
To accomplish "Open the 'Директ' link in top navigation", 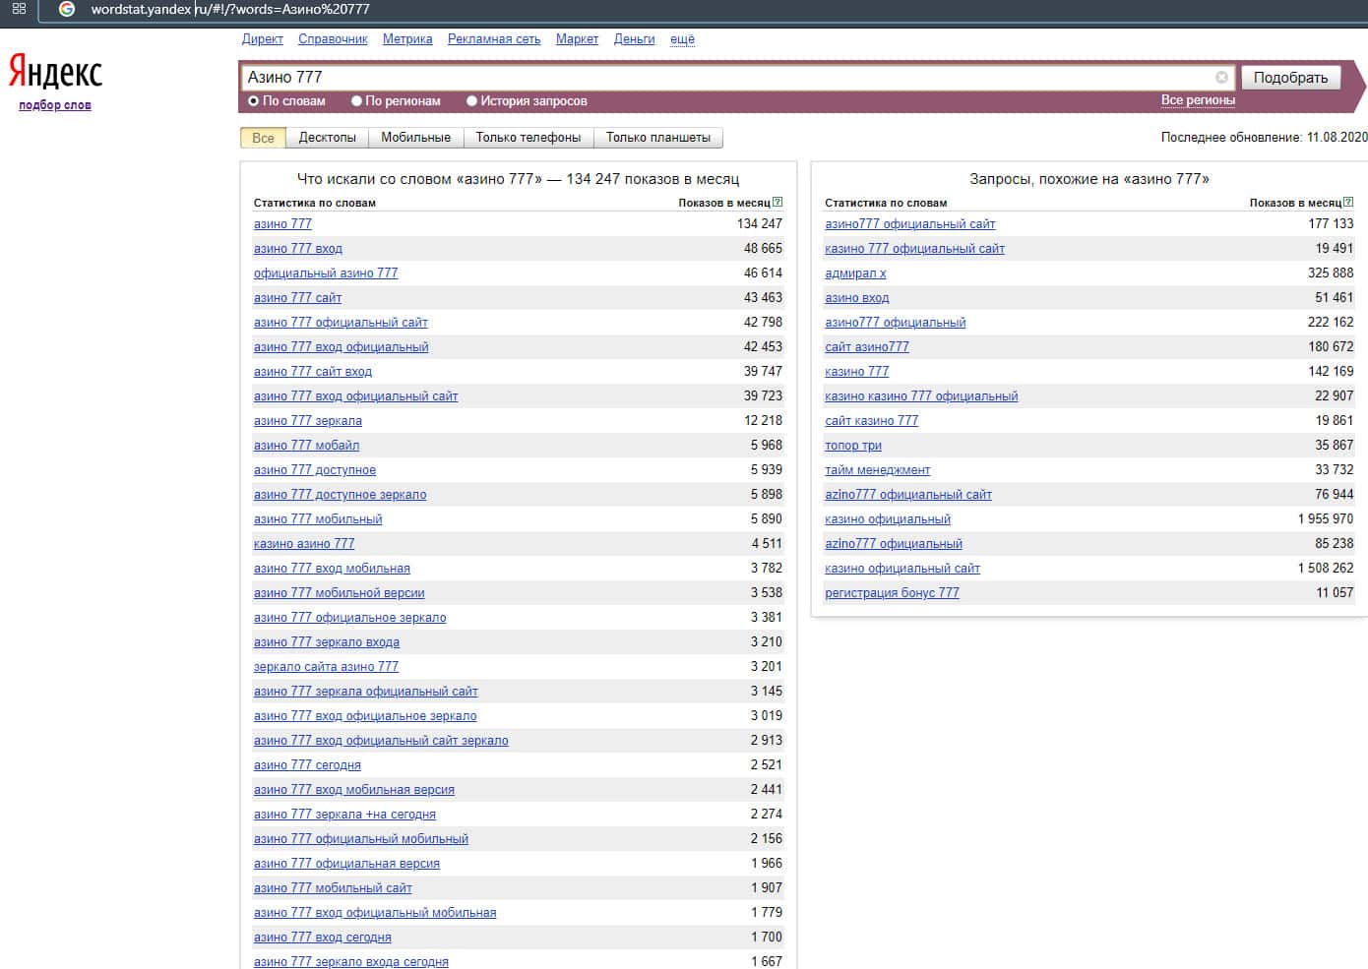I will click(x=262, y=39).
